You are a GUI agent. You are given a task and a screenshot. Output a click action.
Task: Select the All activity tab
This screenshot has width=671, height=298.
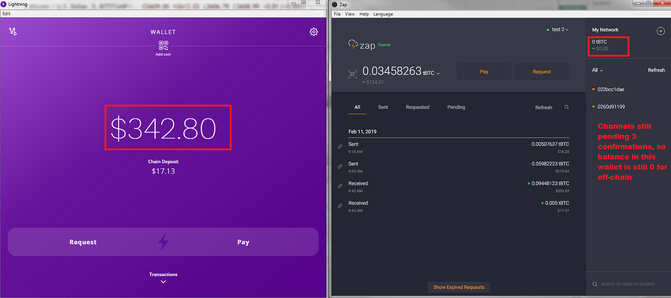(357, 107)
